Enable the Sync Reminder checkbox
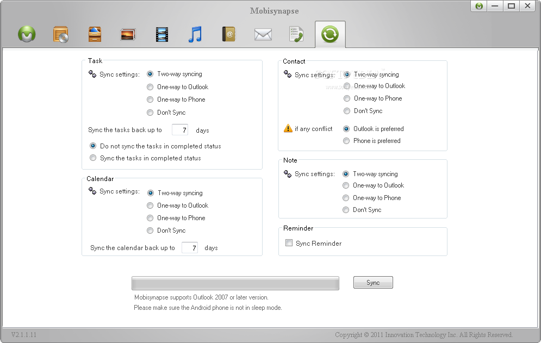Viewport: 541px width, 343px height. click(289, 243)
